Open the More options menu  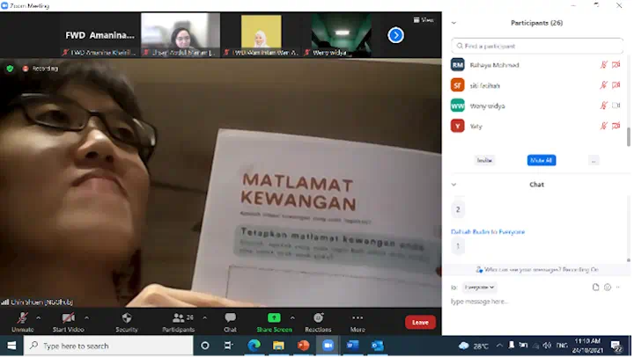(358, 323)
